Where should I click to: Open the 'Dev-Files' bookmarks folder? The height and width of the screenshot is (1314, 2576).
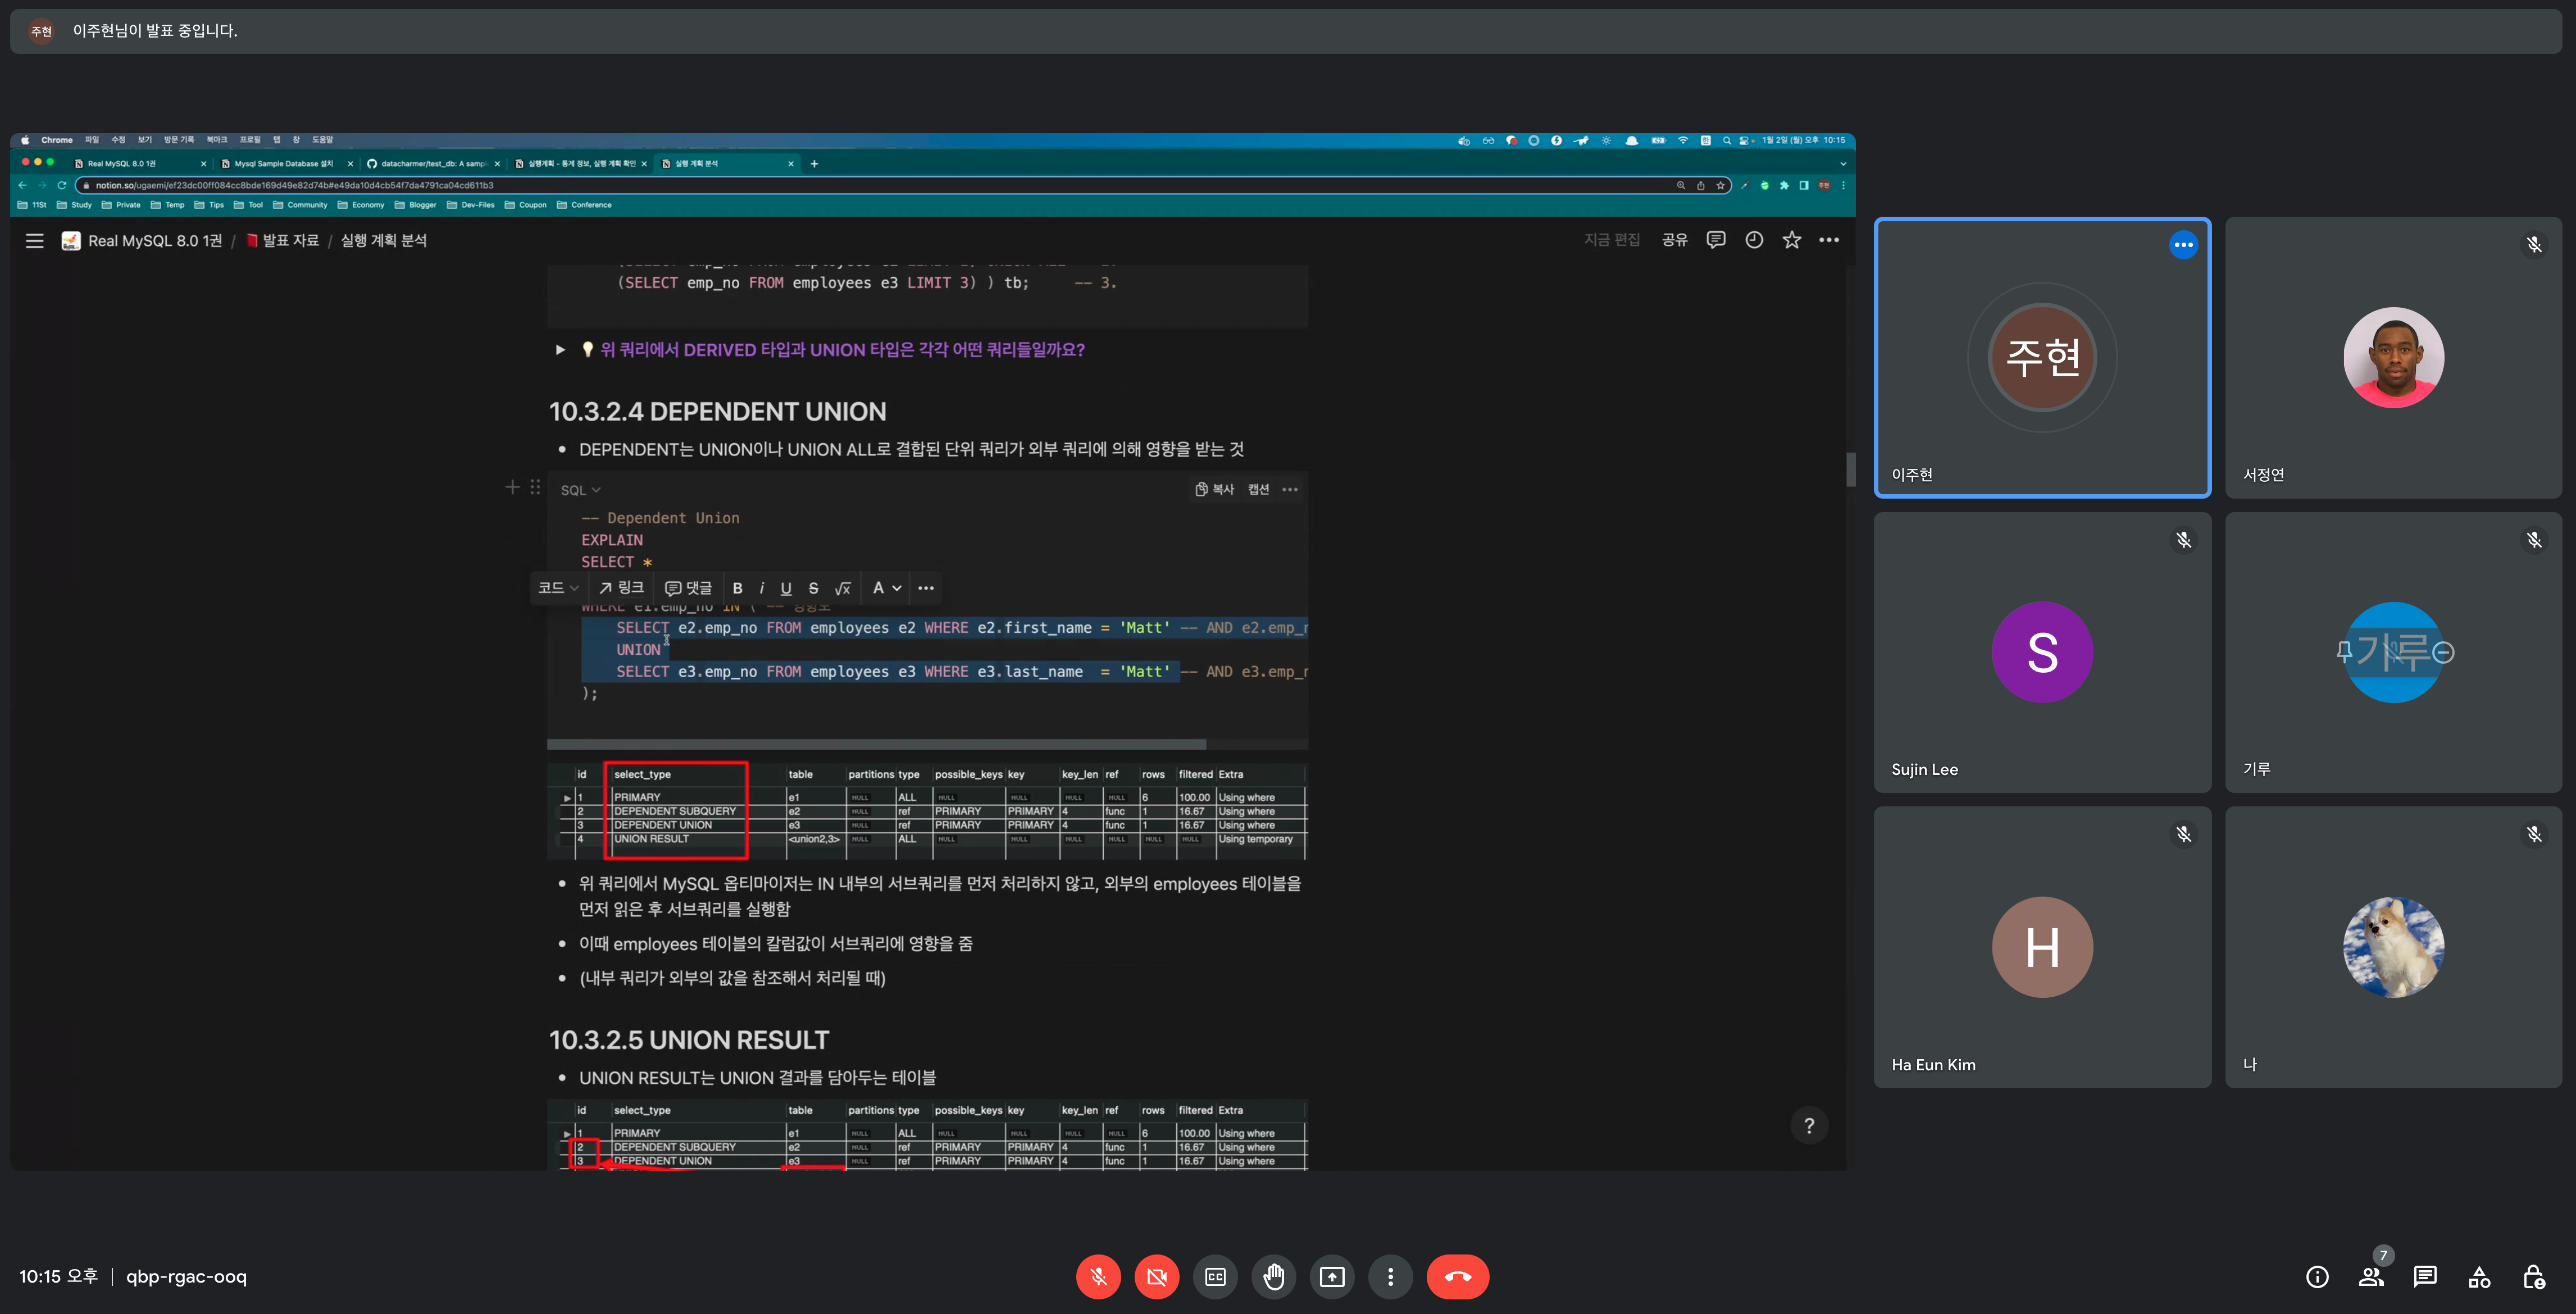point(471,205)
